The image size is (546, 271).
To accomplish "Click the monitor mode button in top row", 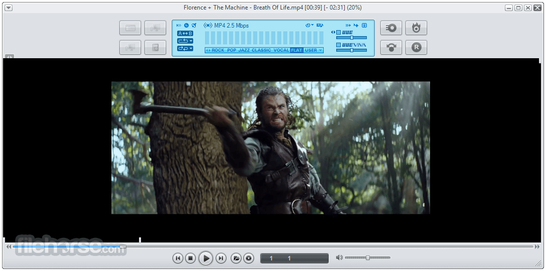I will 155,28.
